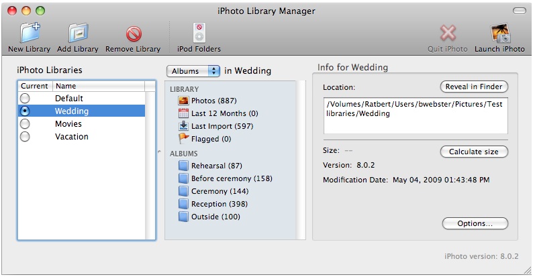This screenshot has height=277, width=533.
Task: Click the Add Library toolbar icon
Action: point(78,34)
